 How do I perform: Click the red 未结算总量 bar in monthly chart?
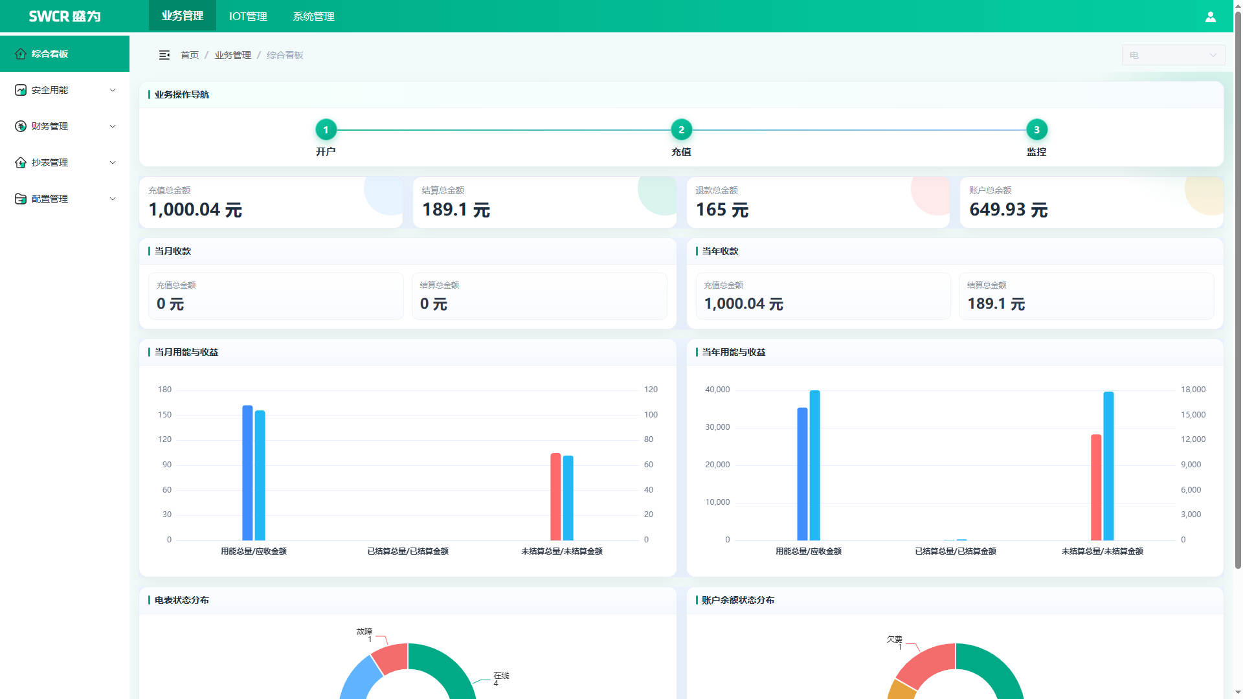(x=555, y=496)
